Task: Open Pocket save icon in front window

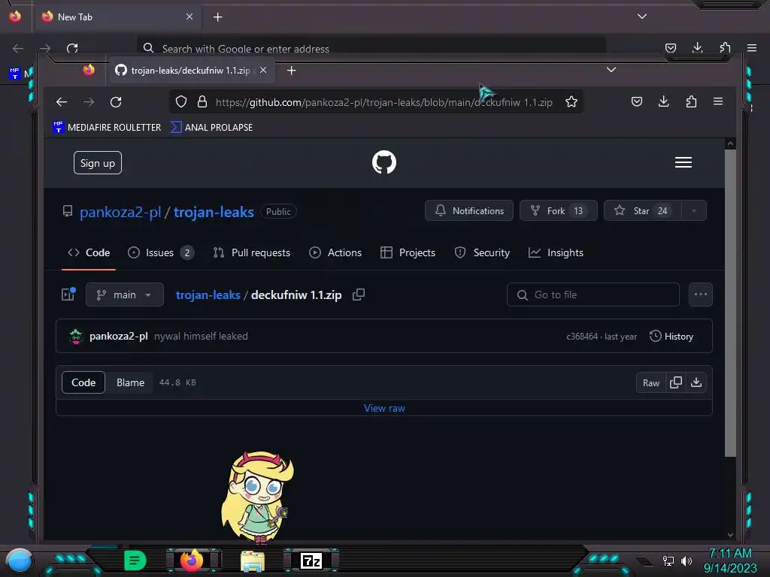Action: point(637,101)
